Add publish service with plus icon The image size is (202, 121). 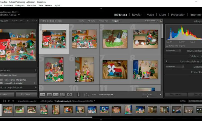[x=36, y=88]
